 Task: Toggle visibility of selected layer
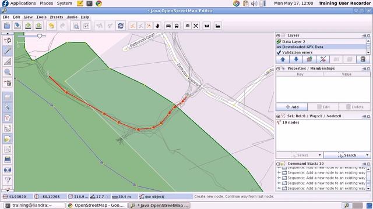tap(322, 59)
